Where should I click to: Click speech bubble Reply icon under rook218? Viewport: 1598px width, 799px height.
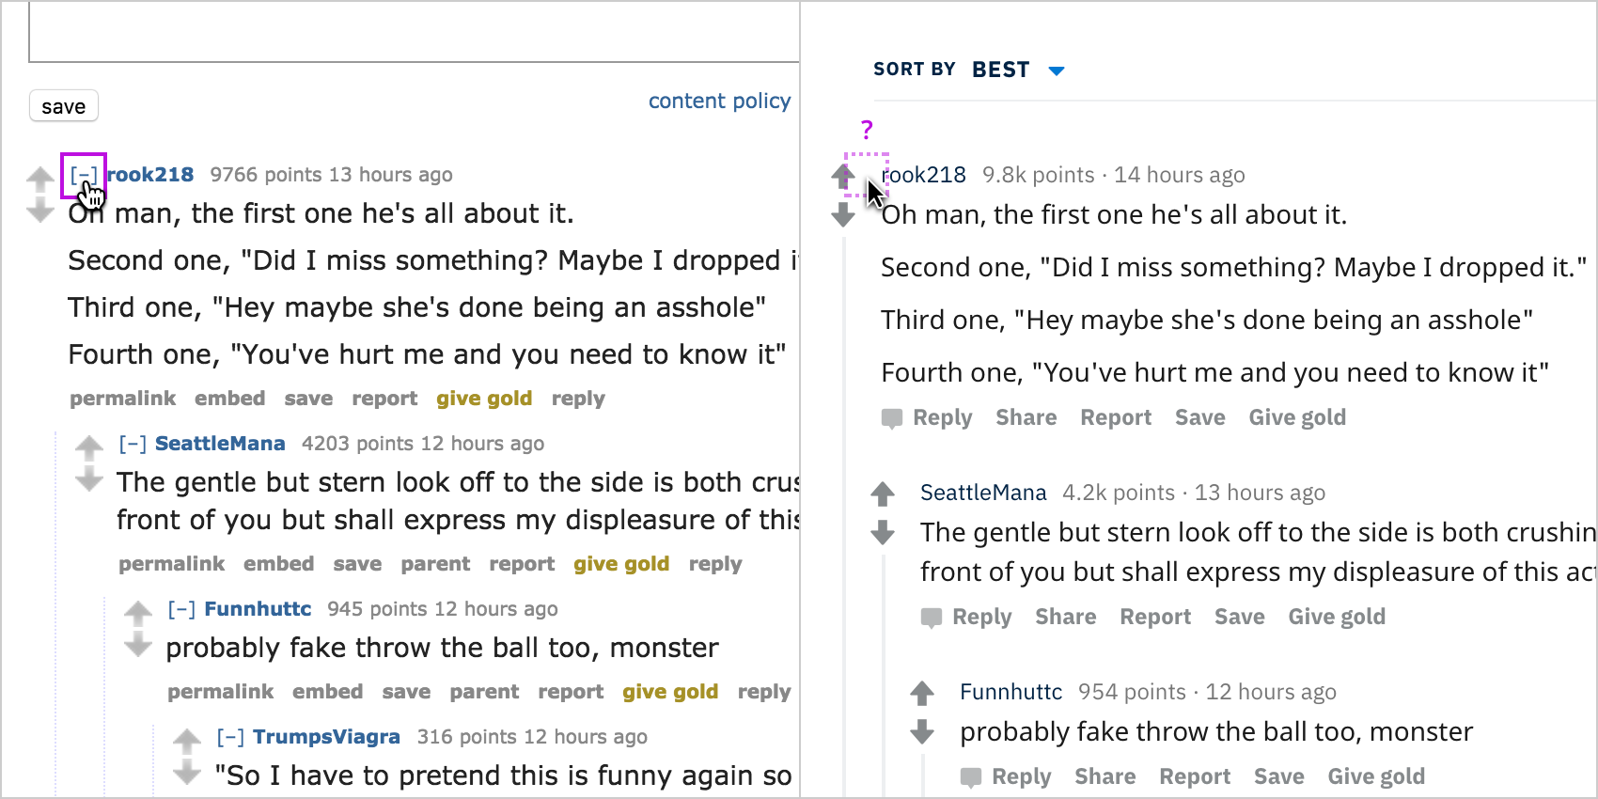tap(892, 418)
